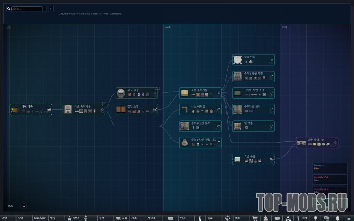
Task: Click the lightbulb icon in bottom bar
Action: click(x=315, y=218)
